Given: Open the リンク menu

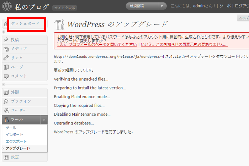Looking at the screenshot, I should pyautogui.click(x=25, y=58).
